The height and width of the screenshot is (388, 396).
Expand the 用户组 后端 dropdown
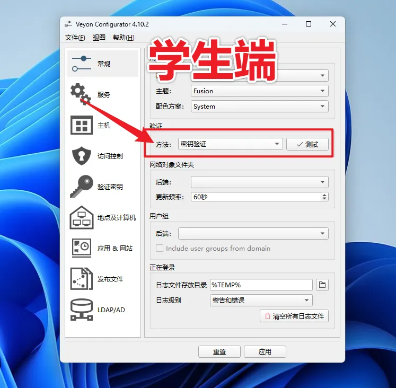point(253,233)
